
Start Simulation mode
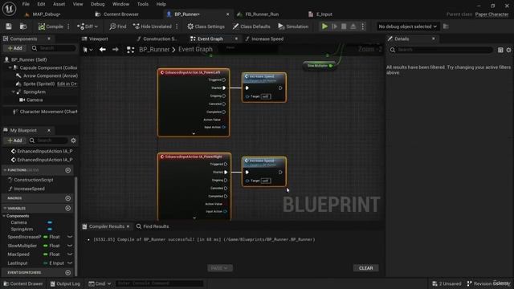point(293,26)
